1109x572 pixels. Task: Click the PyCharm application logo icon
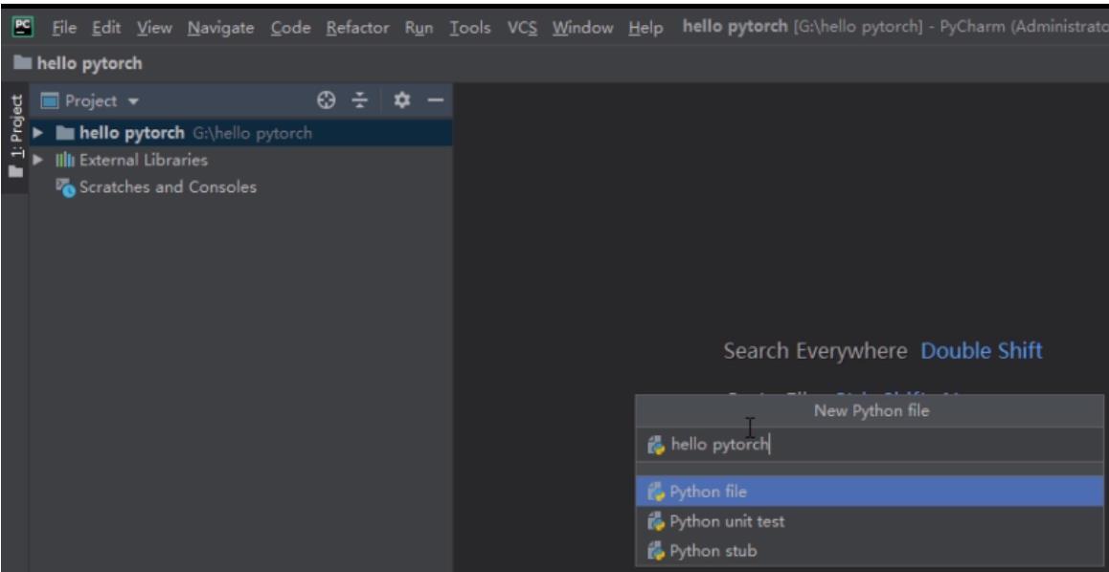pos(23,28)
